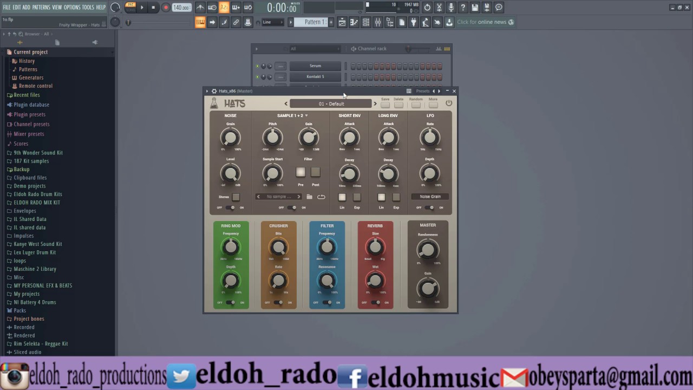Click the link chain icon in toolbar
This screenshot has height=390, width=693.
point(236,22)
